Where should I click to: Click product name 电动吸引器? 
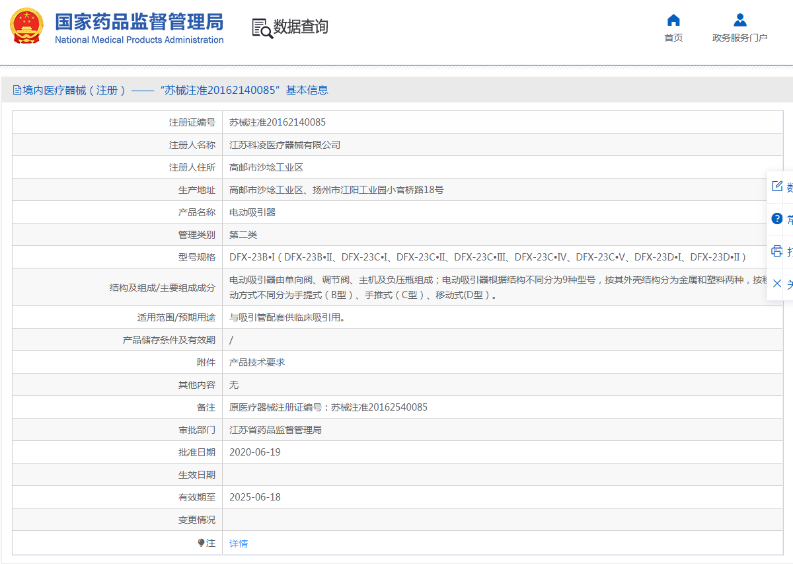click(x=252, y=212)
